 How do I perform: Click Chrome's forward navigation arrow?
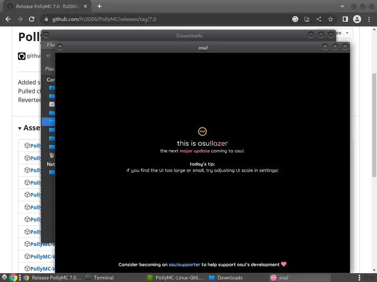coord(20,19)
